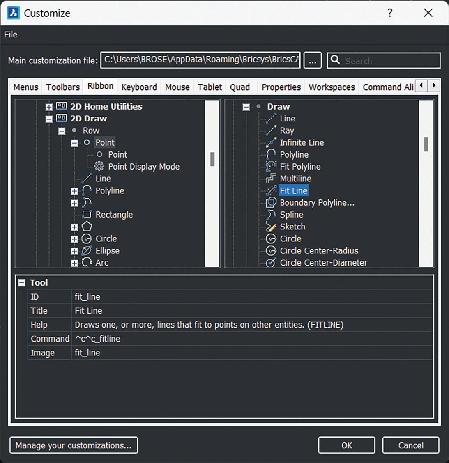Collapse the Point split button node
This screenshot has height=463, width=449.
pos(74,143)
